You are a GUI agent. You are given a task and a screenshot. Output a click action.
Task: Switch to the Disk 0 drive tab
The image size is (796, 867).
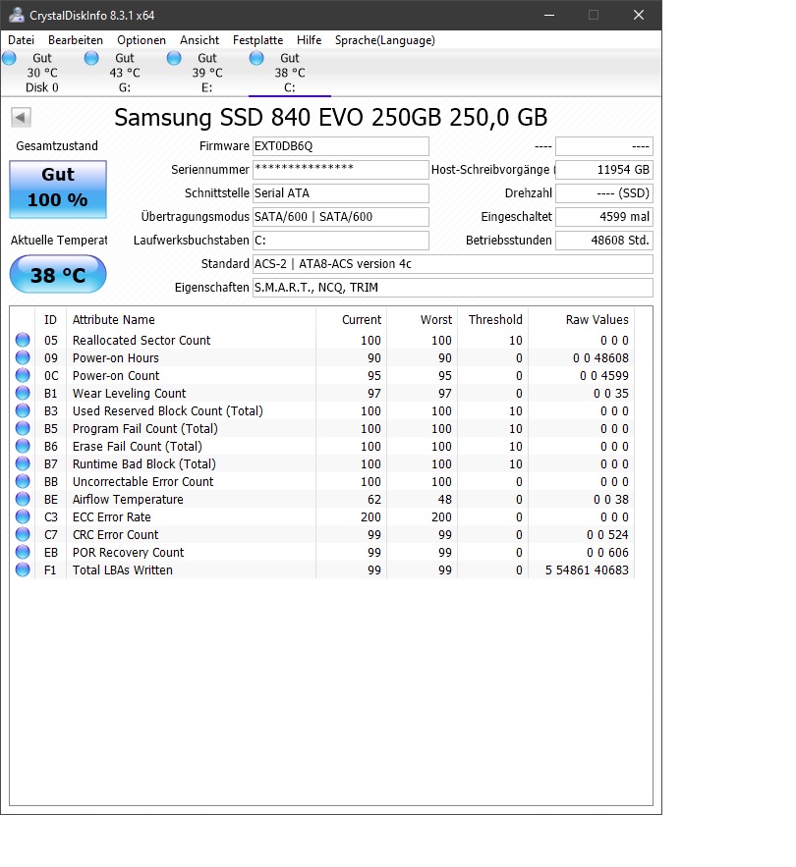(x=41, y=73)
